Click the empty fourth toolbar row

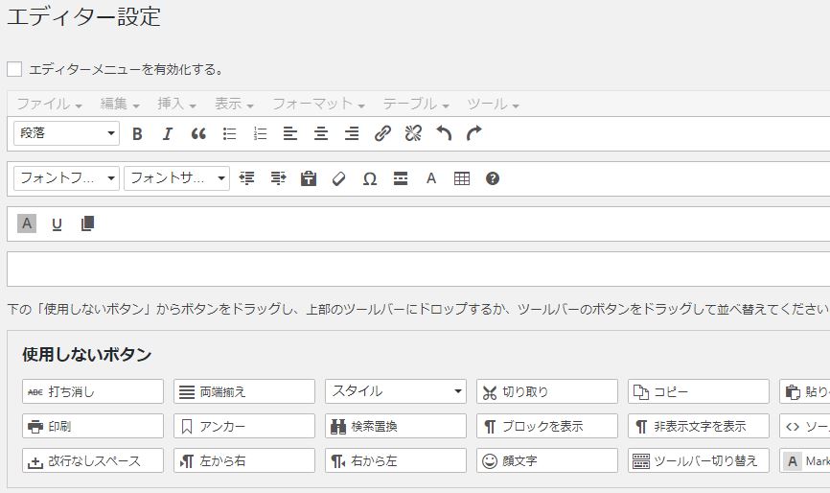click(x=418, y=269)
